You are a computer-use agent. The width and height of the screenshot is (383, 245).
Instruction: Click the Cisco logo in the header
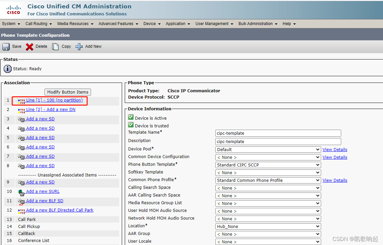tap(13, 9)
